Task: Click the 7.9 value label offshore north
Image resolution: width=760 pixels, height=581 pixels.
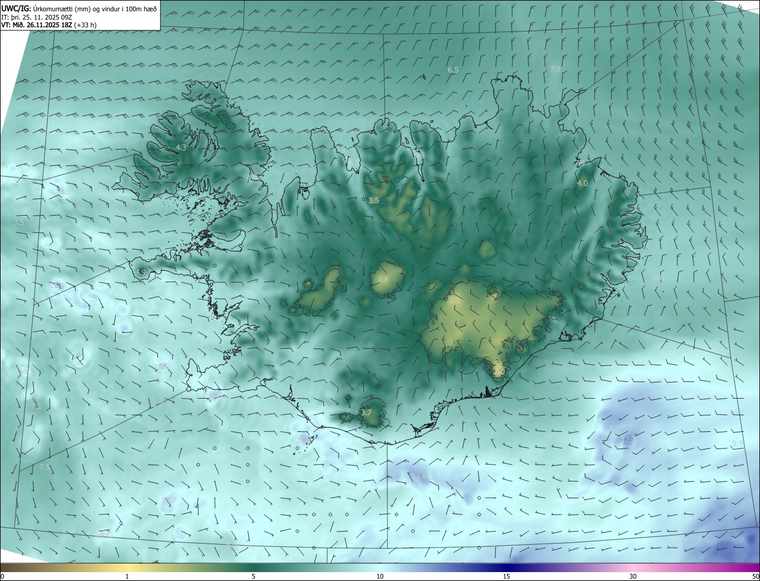Action: tap(555, 70)
